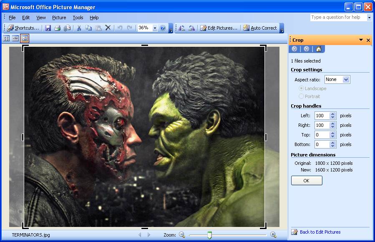
Task: Click the TERMINATORS.jpg file name
Action: click(31, 235)
